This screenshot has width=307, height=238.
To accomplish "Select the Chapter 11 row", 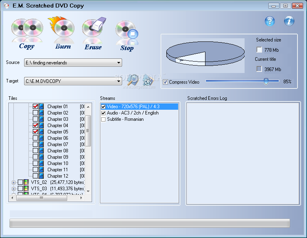I will 58,169.
